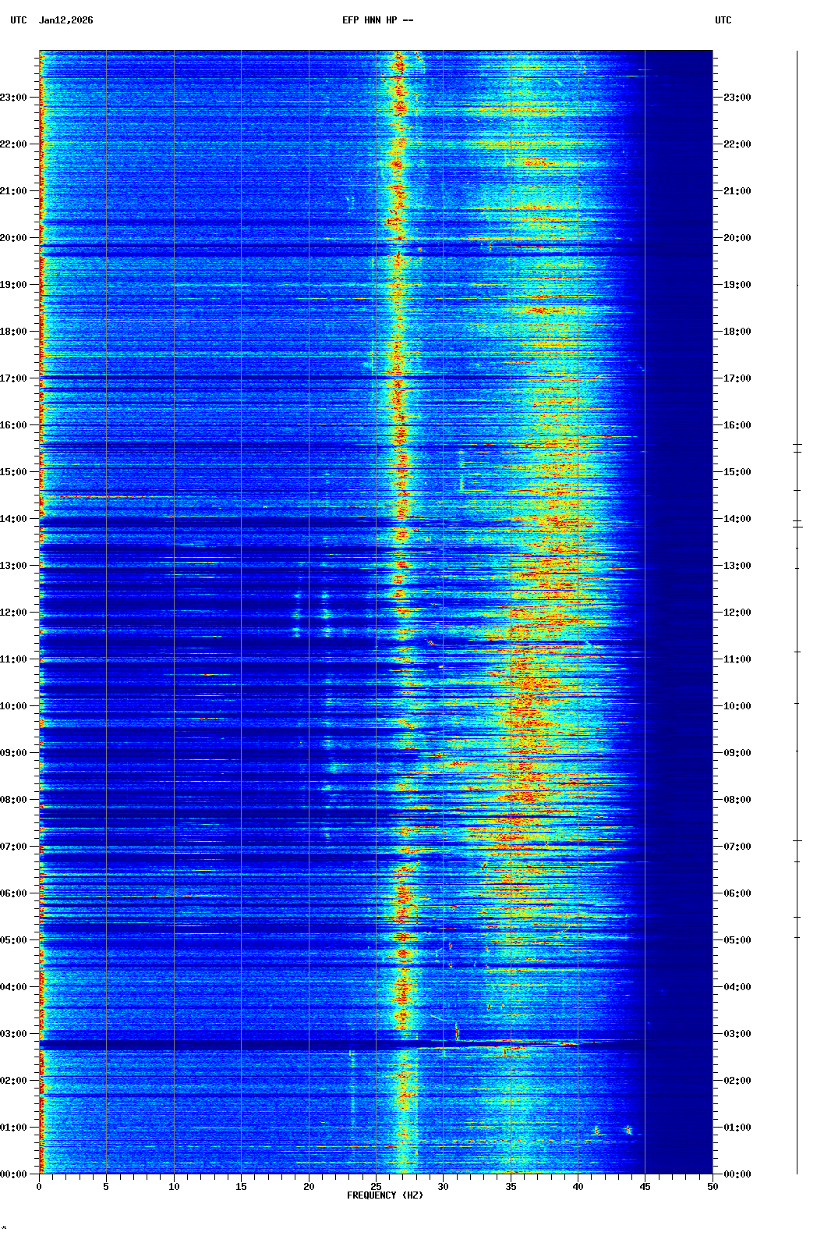Click the UTC label at top right

[723, 20]
